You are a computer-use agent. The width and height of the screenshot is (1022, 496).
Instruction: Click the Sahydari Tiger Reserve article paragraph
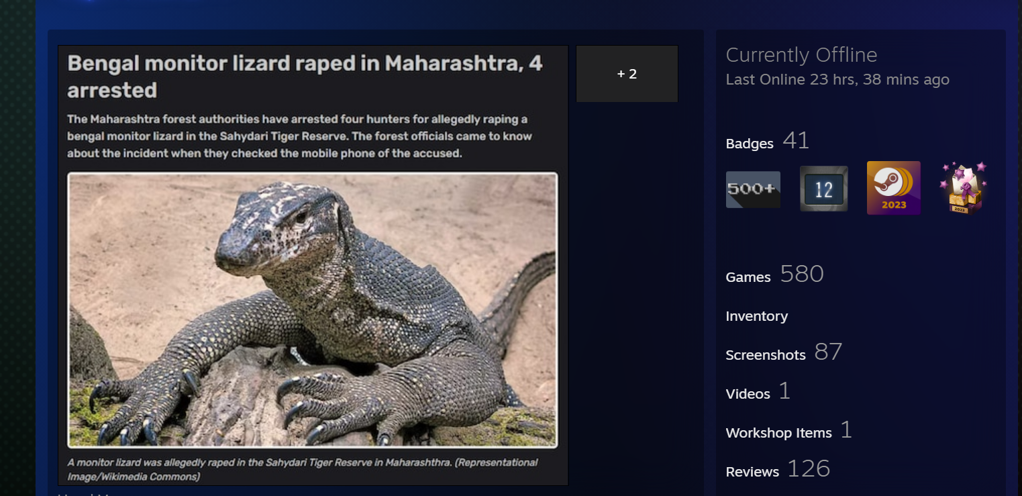(299, 136)
